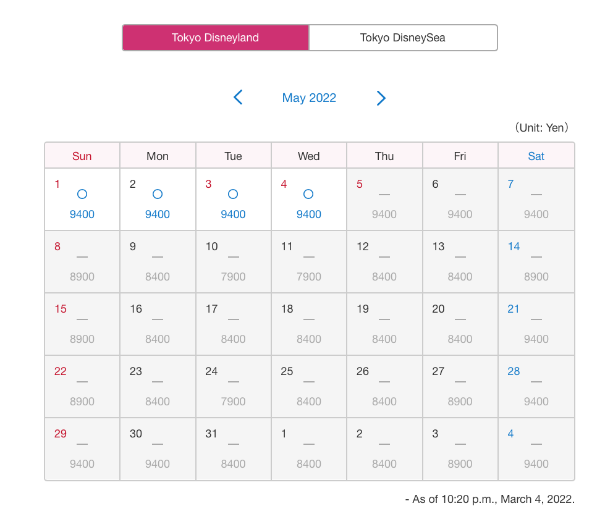
Task: Click the May 24 cell priced 7900
Action: [x=234, y=387]
